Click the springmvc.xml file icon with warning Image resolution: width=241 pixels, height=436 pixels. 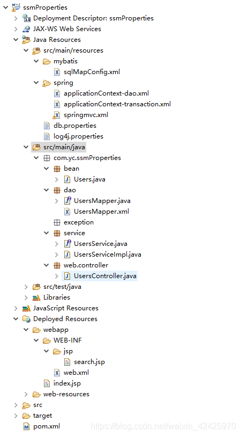tap(56, 115)
